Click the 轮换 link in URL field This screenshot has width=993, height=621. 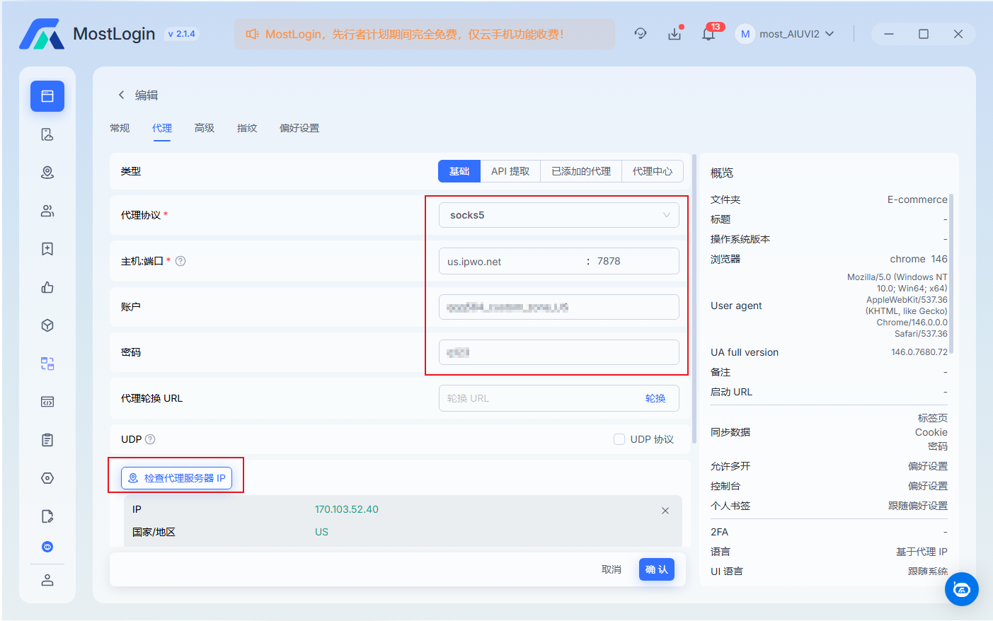(x=655, y=398)
